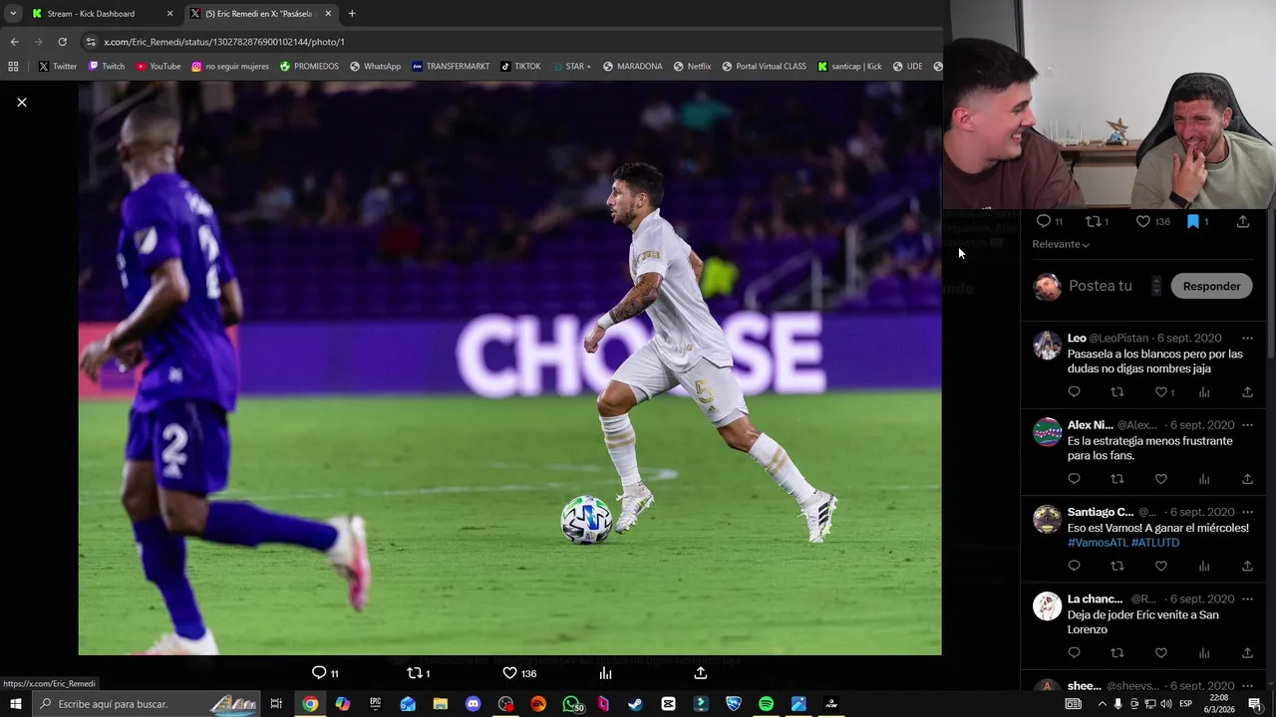This screenshot has width=1276, height=717.
Task: Click reply count icon in post sidebar
Action: 1043,221
